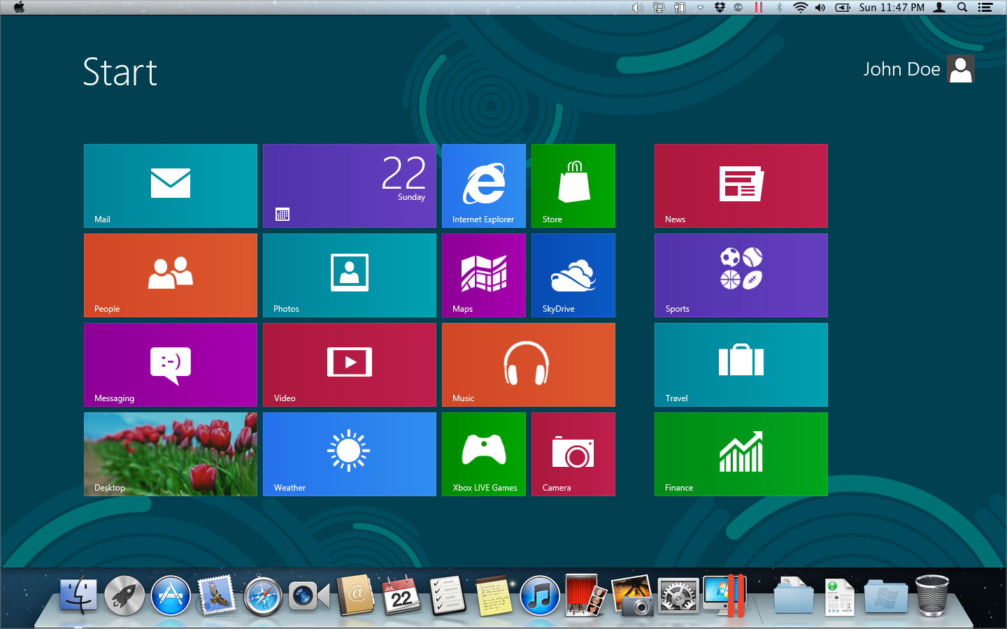The image size is (1007, 629).
Task: Open the Sports tile
Action: [741, 275]
